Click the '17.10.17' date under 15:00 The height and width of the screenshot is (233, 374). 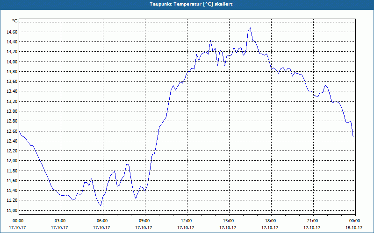228,227
